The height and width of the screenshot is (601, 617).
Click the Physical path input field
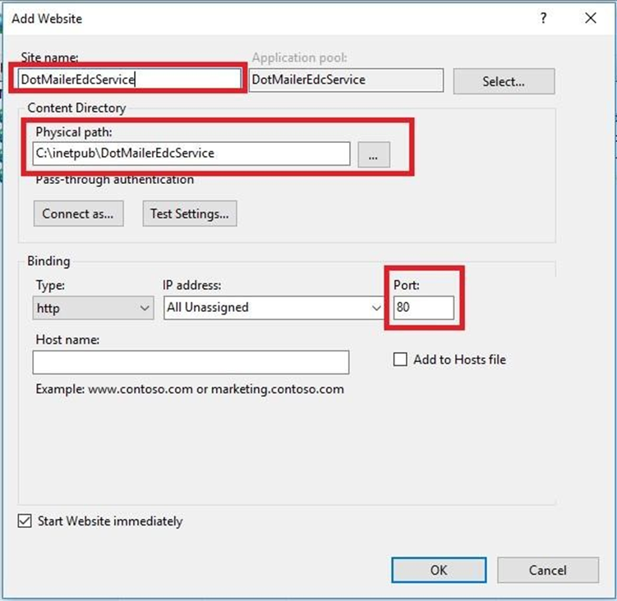tap(191, 154)
